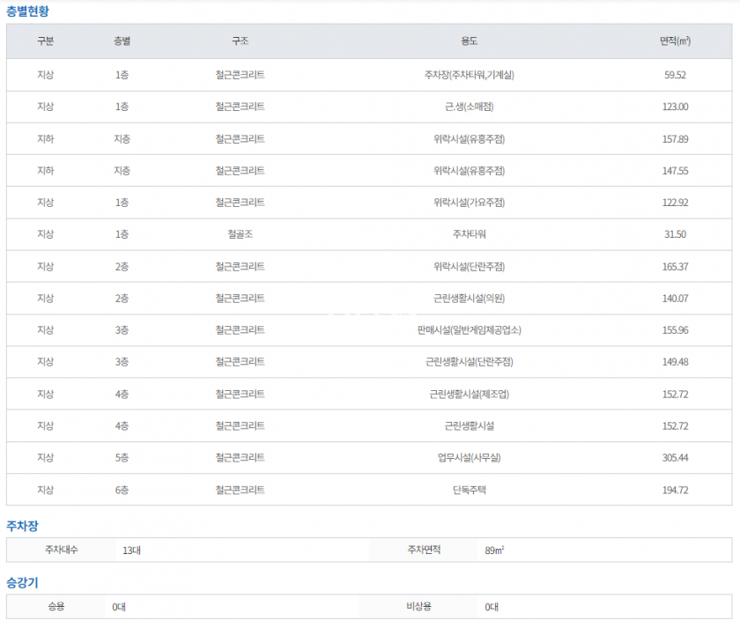Select the 층별현황 section heading
Viewport: 740px width, 628px height.
click(x=28, y=11)
